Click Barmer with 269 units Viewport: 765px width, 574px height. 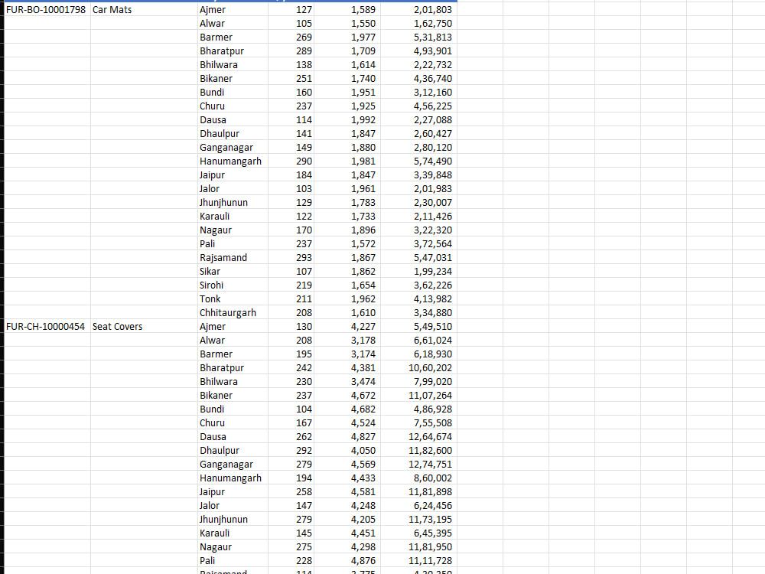(x=233, y=37)
